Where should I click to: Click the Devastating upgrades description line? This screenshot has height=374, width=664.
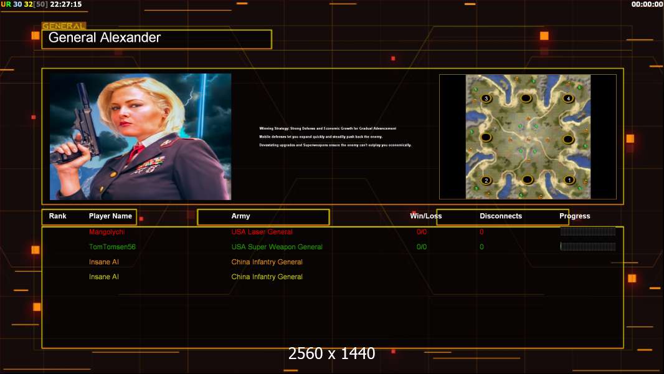[x=335, y=145]
